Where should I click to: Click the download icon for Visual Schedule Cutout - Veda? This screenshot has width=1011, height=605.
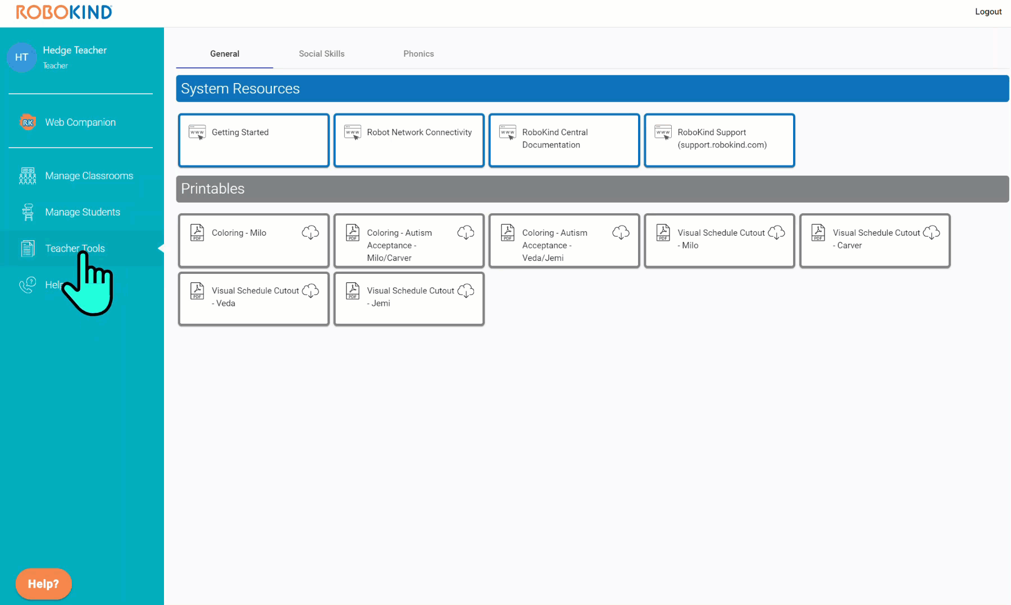[310, 291]
